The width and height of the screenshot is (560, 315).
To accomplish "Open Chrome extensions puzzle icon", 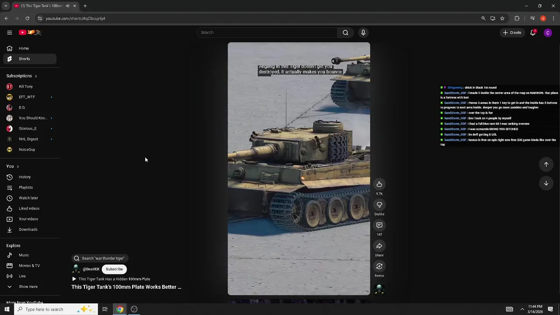I will (517, 18).
